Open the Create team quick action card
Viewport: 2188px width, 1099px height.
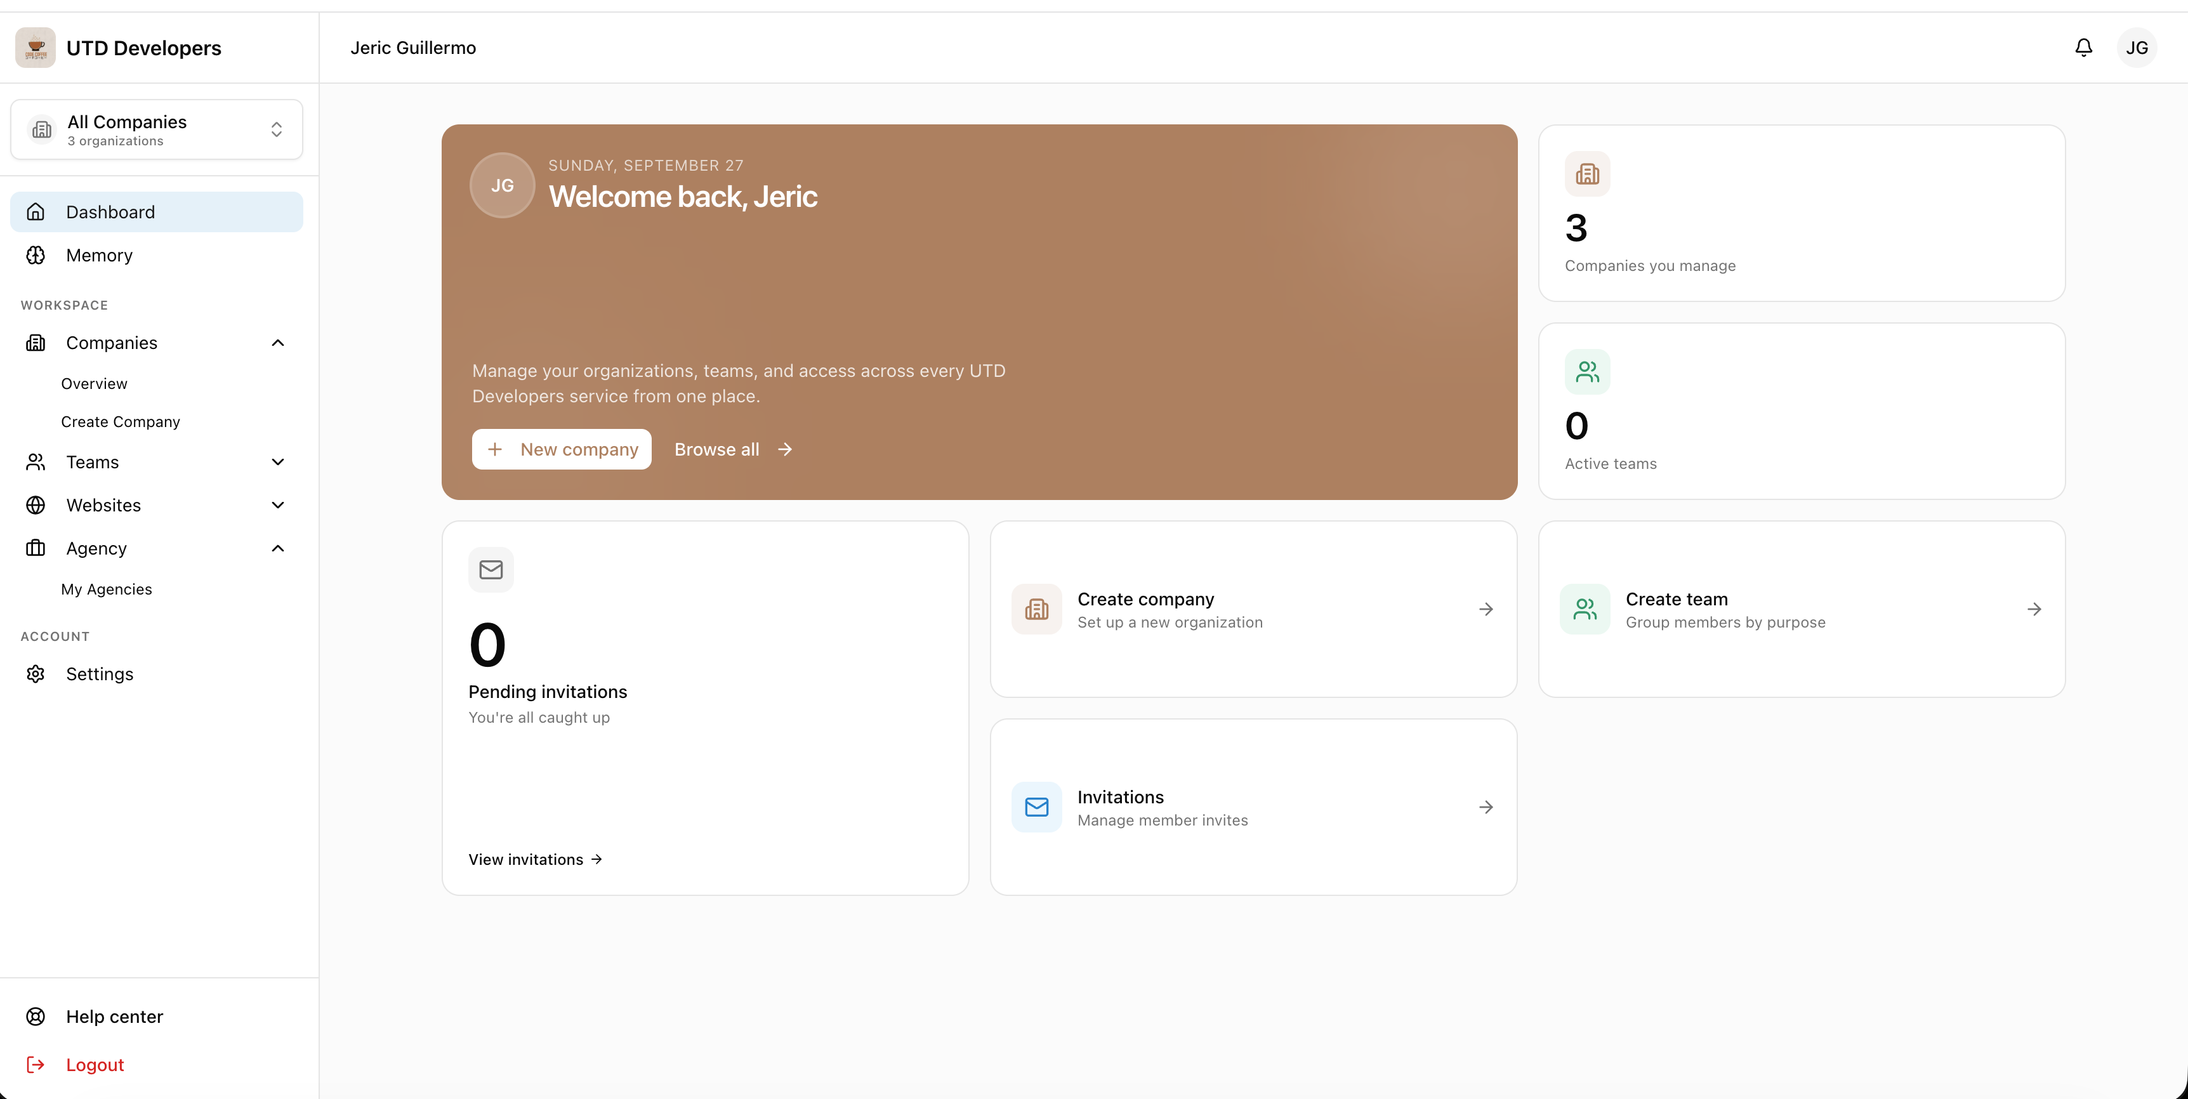1802,609
